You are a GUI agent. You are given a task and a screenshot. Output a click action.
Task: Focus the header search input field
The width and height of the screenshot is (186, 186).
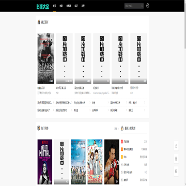pos(133,6)
